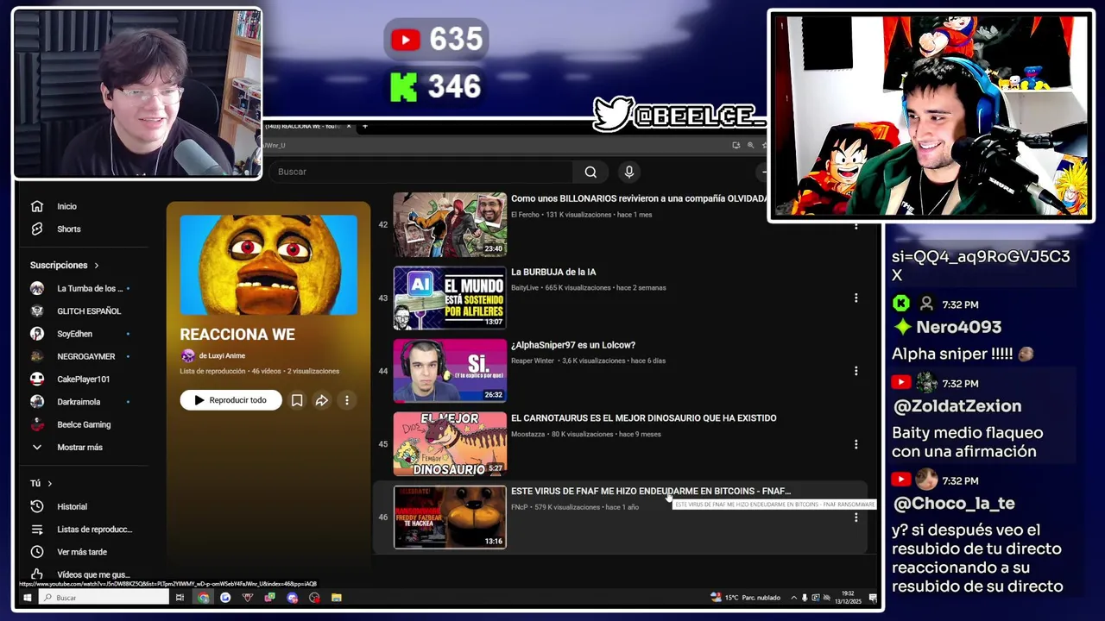Click the FNAF ransomware video thumbnail

[x=450, y=517]
